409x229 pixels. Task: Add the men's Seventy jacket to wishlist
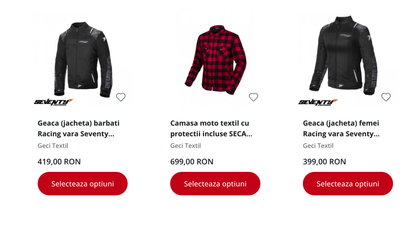click(x=121, y=97)
